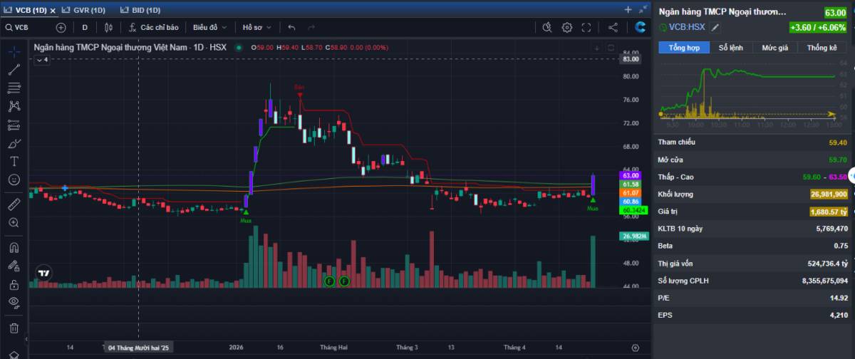
Task: Undo the last chart action
Action: 291,27
